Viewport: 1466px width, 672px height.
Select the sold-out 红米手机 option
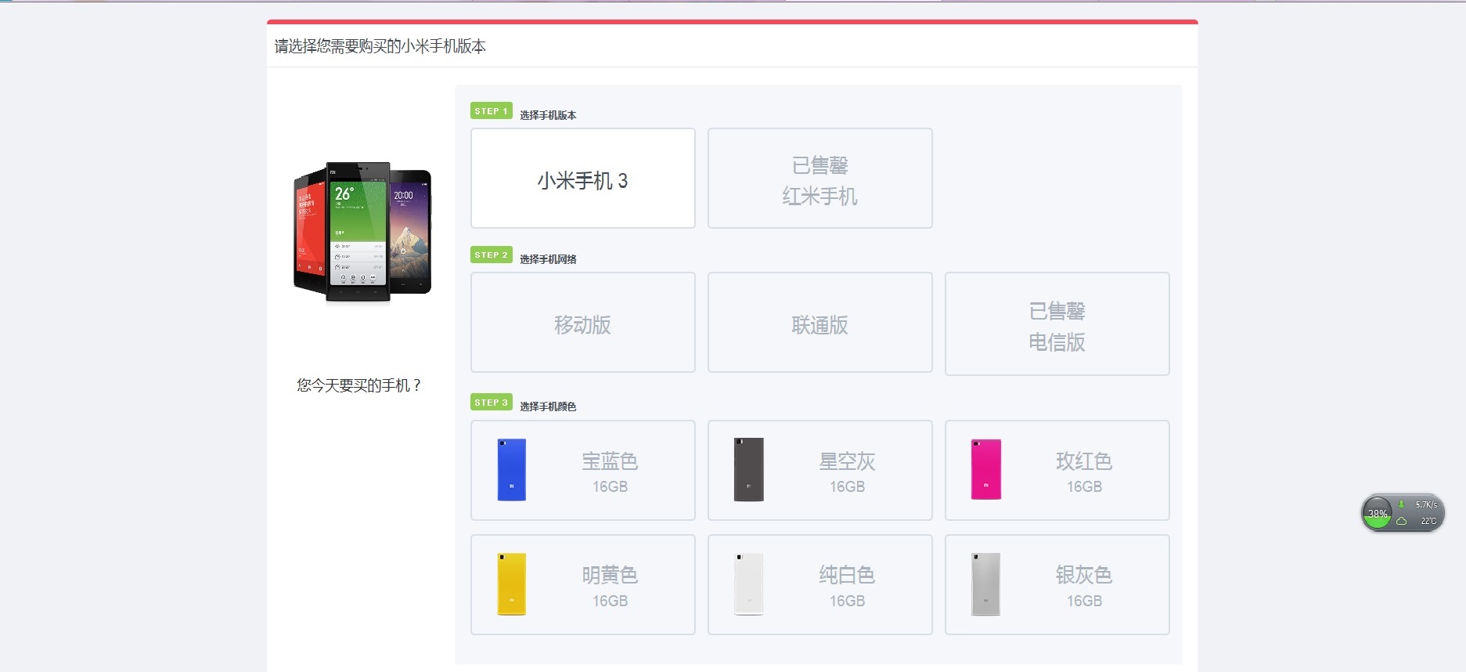pyautogui.click(x=820, y=179)
